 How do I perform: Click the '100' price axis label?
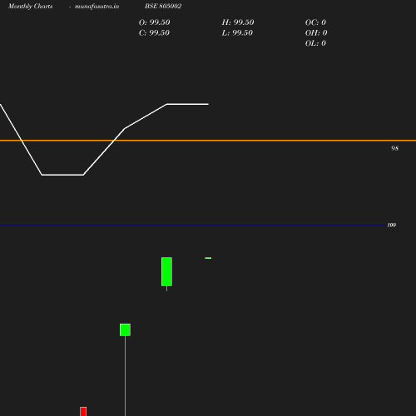pos(392,225)
